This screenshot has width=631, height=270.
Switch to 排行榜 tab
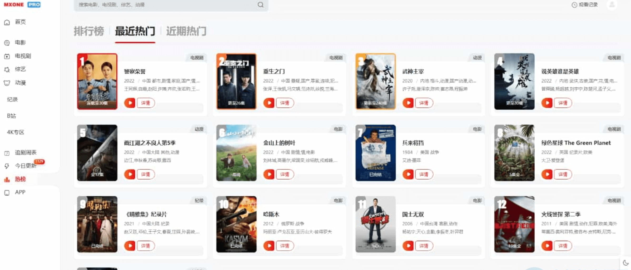click(x=89, y=31)
